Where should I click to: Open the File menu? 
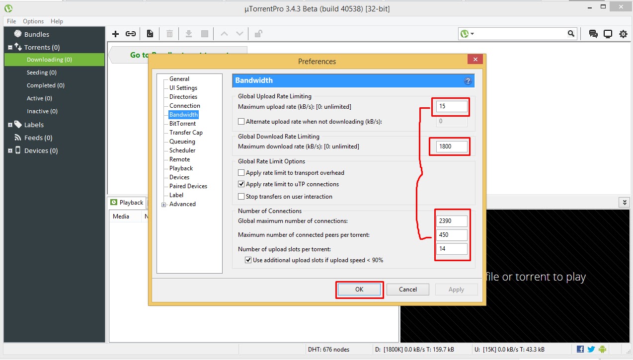pos(11,21)
